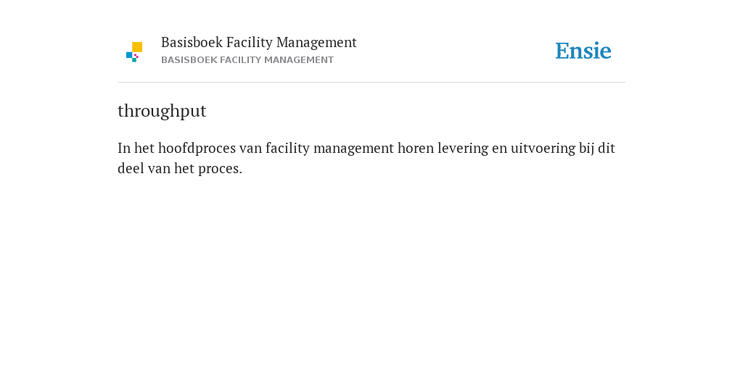Click the word Management in the main title
Screen dimensions: 743x371
(x=316, y=43)
